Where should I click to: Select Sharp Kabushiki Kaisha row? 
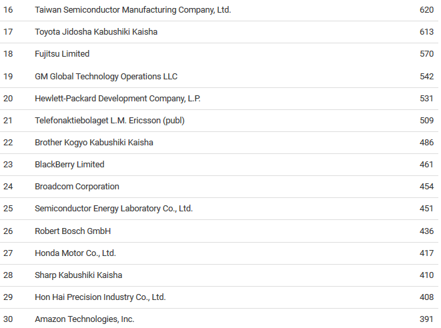(219, 275)
